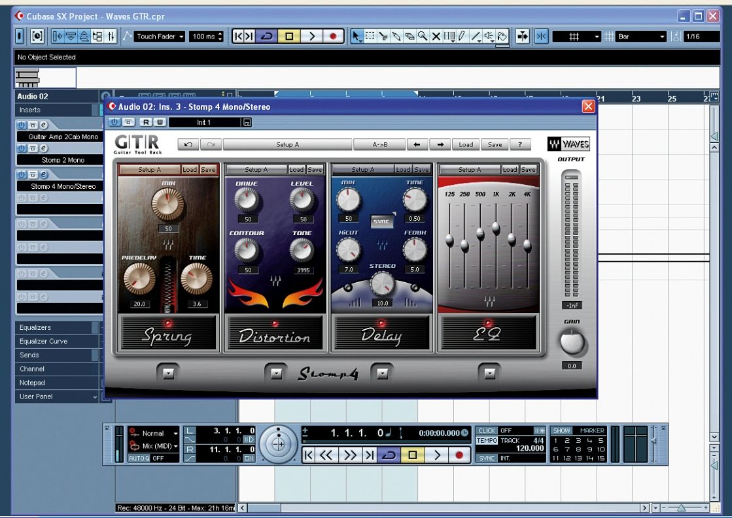Expand the Inserts section of Audio 02
The width and height of the screenshot is (732, 518).
58,110
